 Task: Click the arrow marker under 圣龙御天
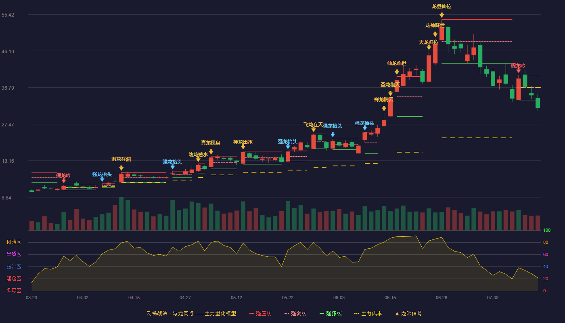[x=390, y=93]
